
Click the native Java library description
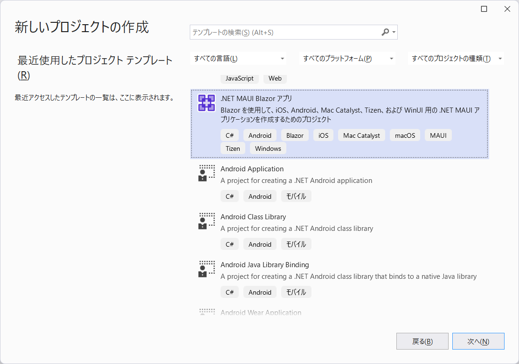point(348,276)
